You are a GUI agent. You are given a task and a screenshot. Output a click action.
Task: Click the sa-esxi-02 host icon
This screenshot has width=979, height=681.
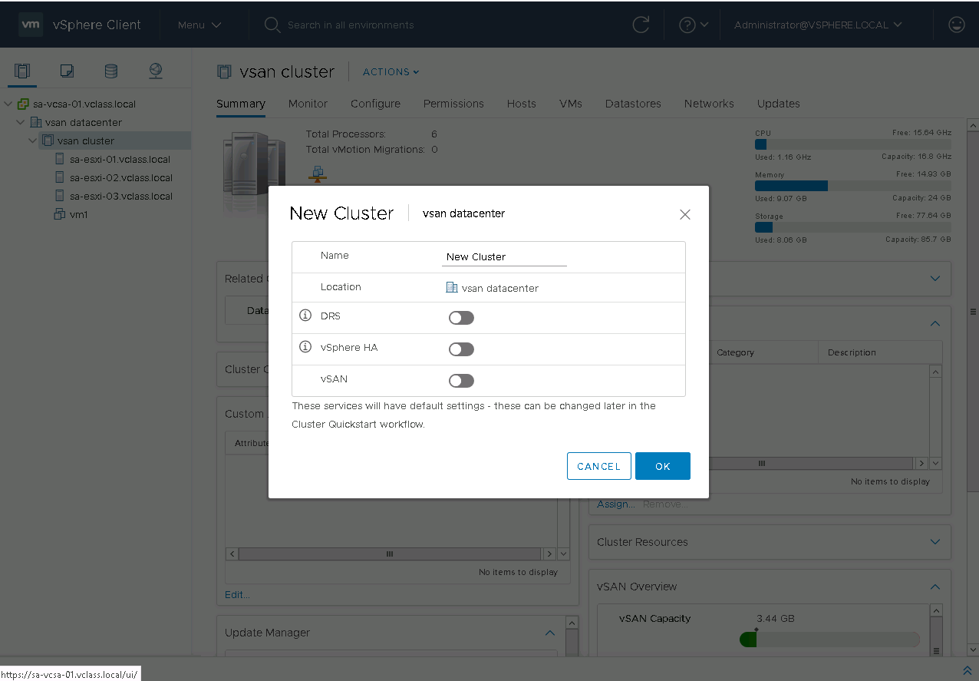tap(60, 177)
